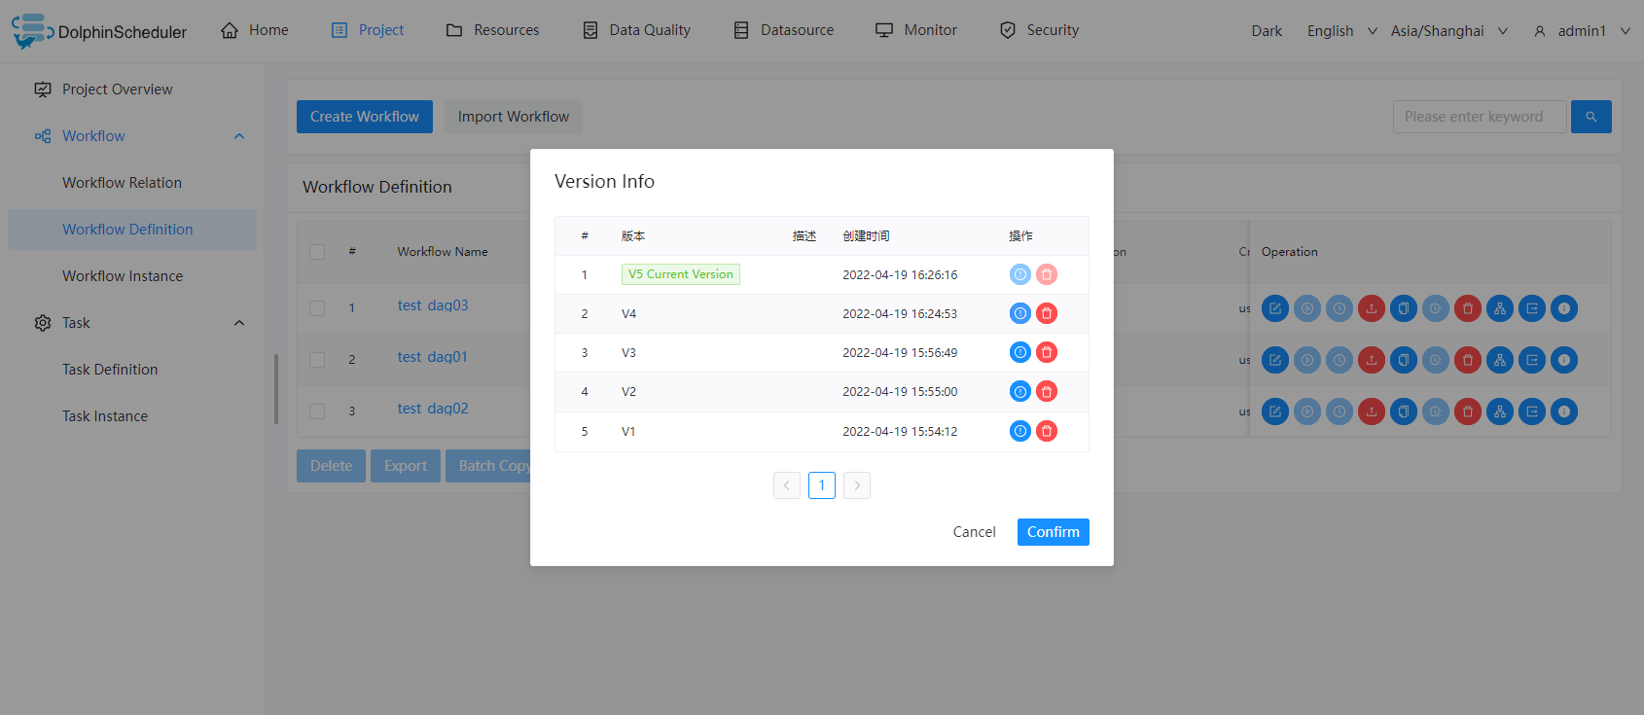This screenshot has height=715, width=1644.
Task: Focus the keyword search field
Action: 1480,117
